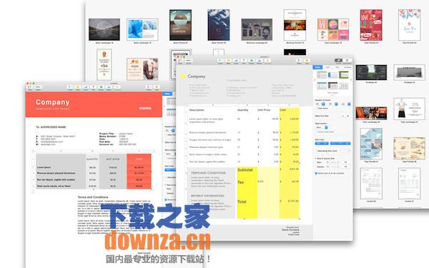Collapse Row & Column Size section

[x=316, y=159]
